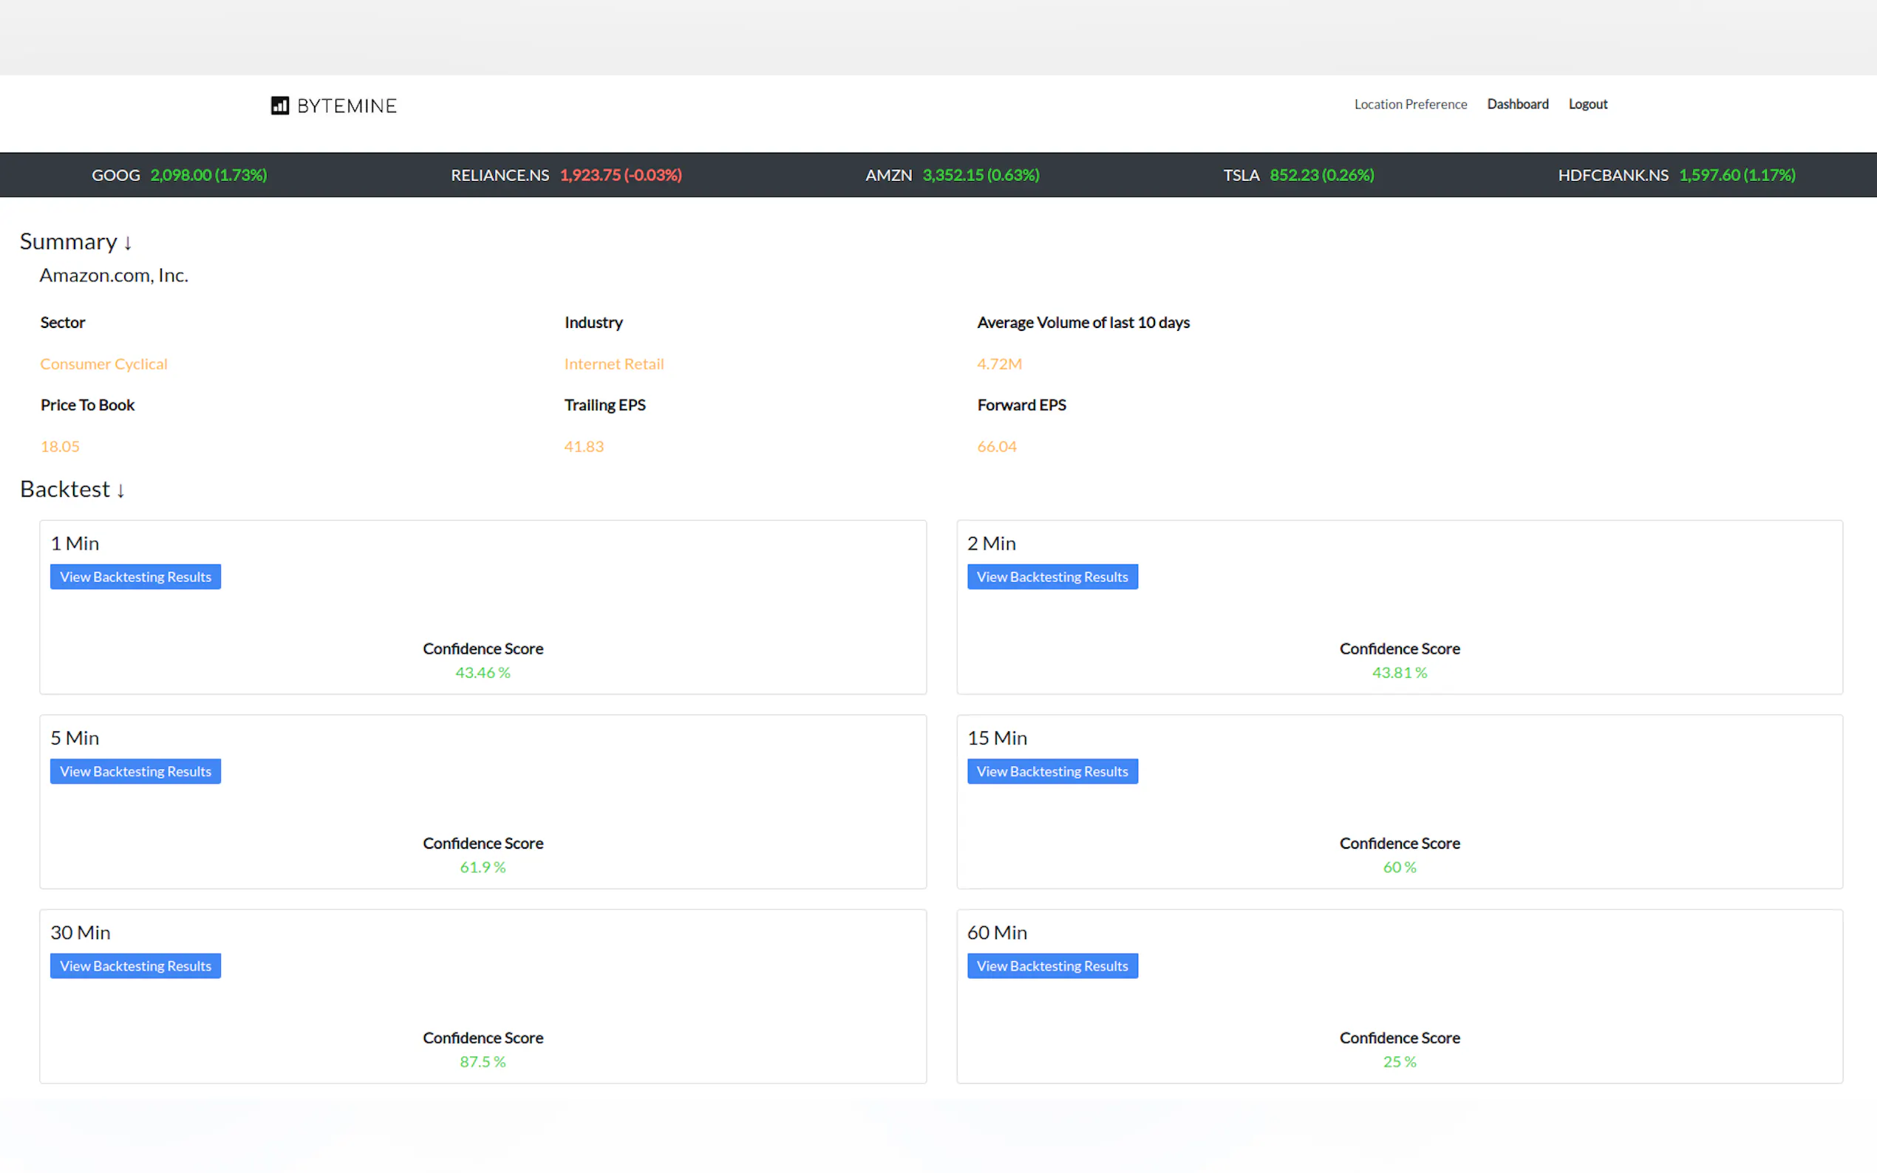
Task: Select the GOOG ticker in stock bar
Action: [179, 175]
